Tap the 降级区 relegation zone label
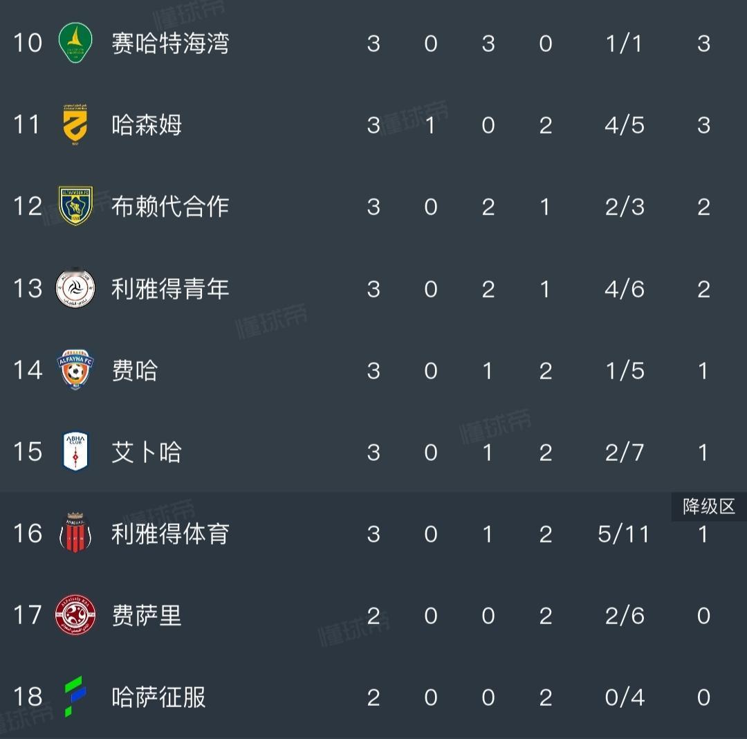Image resolution: width=747 pixels, height=739 pixels. coord(709,507)
